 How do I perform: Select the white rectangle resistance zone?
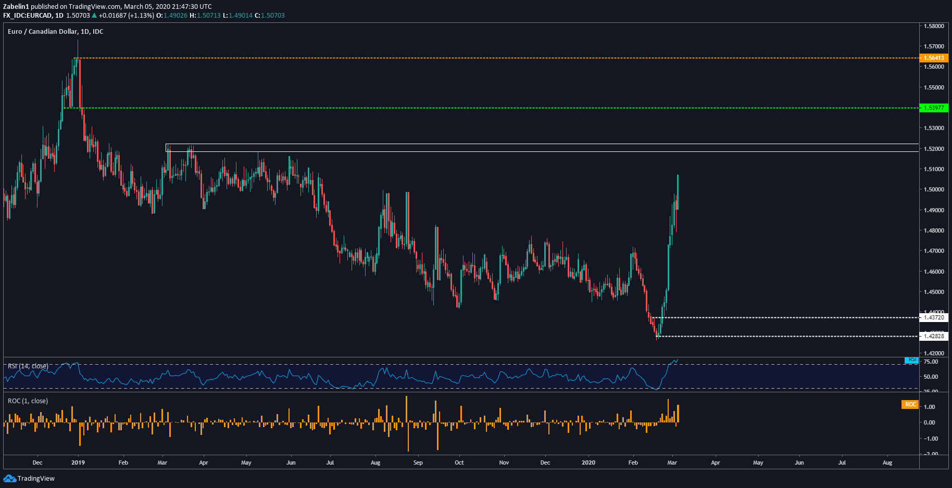pos(542,148)
